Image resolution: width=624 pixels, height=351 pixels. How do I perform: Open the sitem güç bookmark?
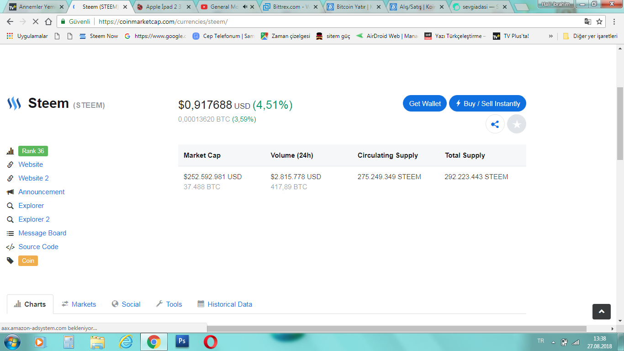[333, 36]
